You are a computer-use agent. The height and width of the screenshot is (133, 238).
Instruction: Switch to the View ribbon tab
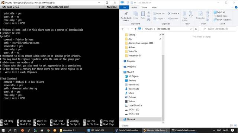[154, 7]
